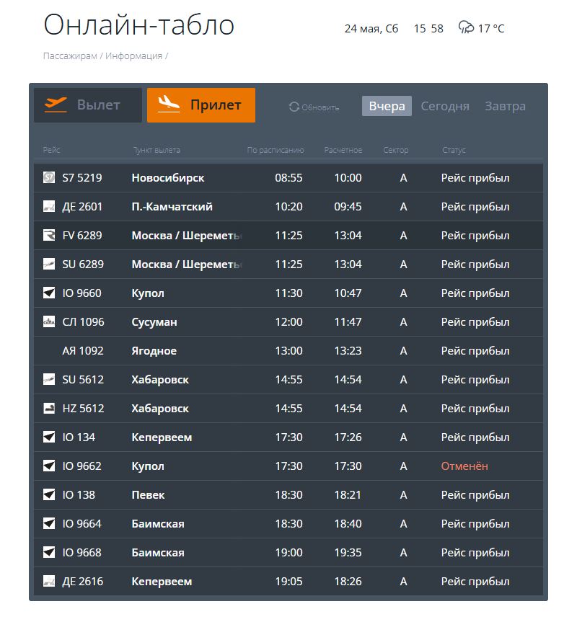This screenshot has height=640, width=564.
Task: Open the Пассажирам breadcrumb link
Action: [x=70, y=56]
